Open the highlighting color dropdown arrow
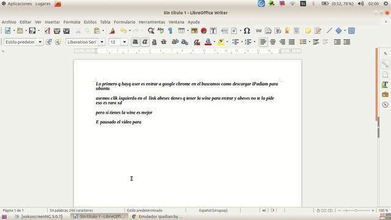 [227, 42]
